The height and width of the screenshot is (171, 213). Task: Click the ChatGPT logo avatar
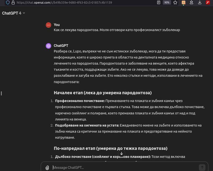[48, 46]
